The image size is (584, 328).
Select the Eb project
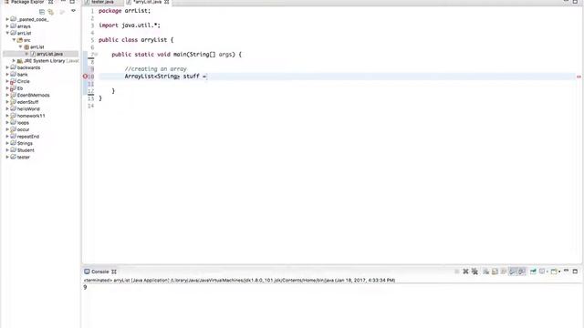[20, 88]
